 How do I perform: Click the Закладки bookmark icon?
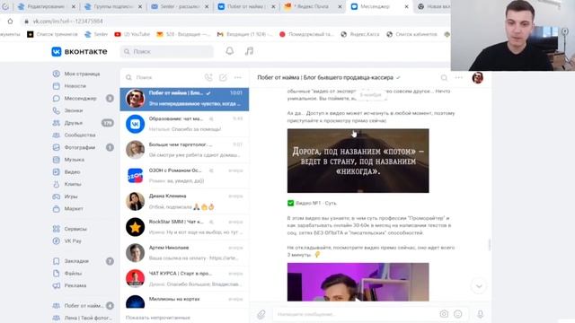(x=56, y=261)
